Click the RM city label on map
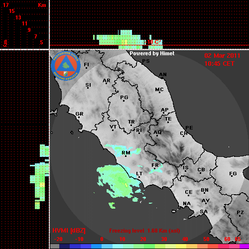This screenshot has width=249, height=249. tap(126, 153)
